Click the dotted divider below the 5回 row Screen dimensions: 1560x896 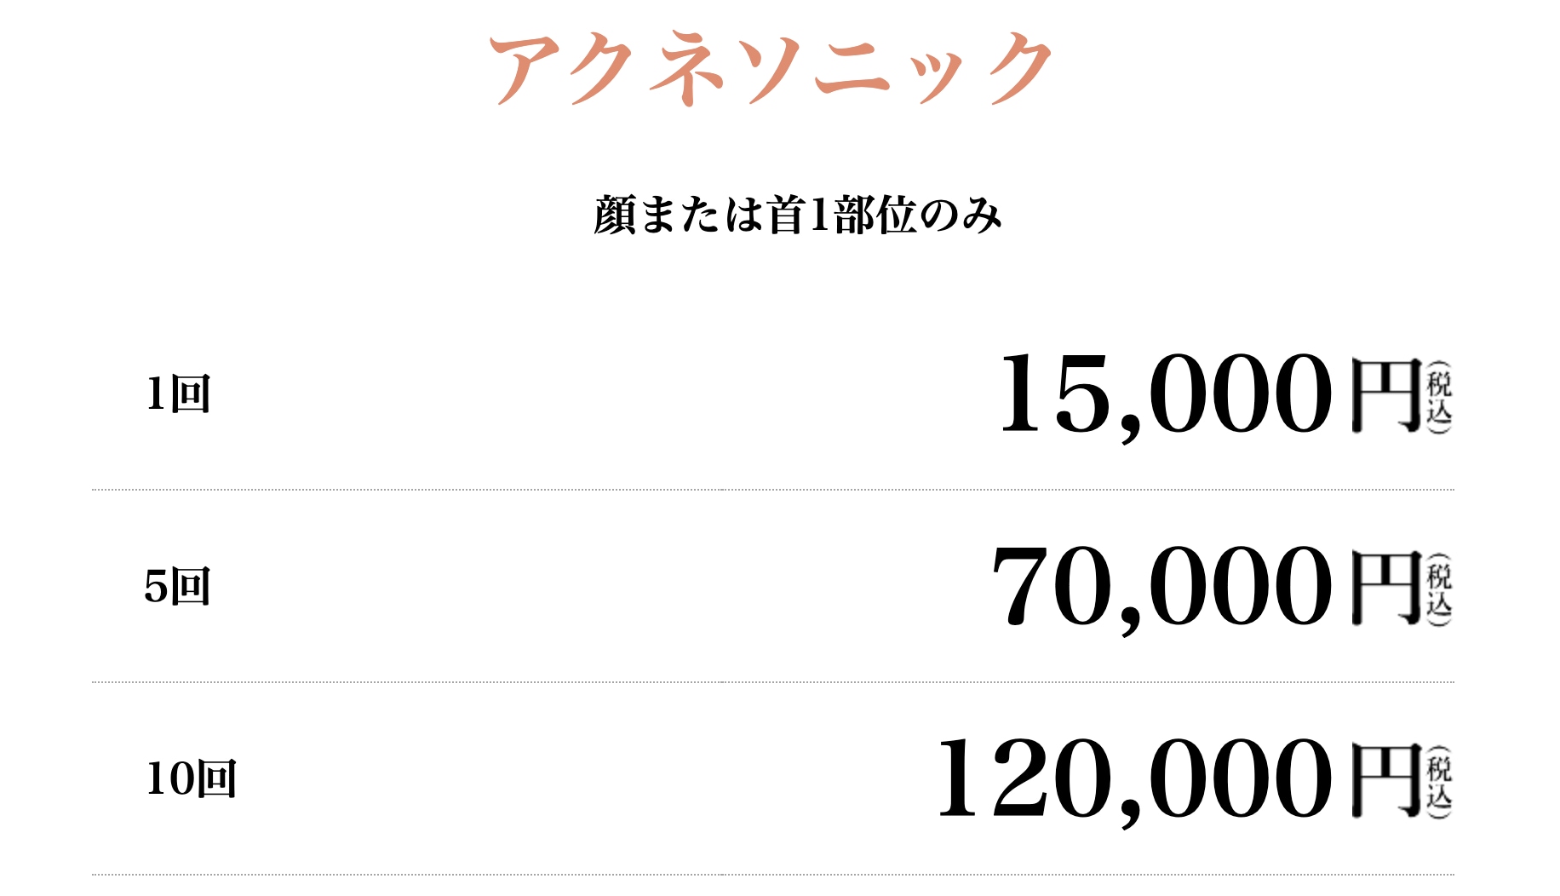pyautogui.click(x=773, y=682)
